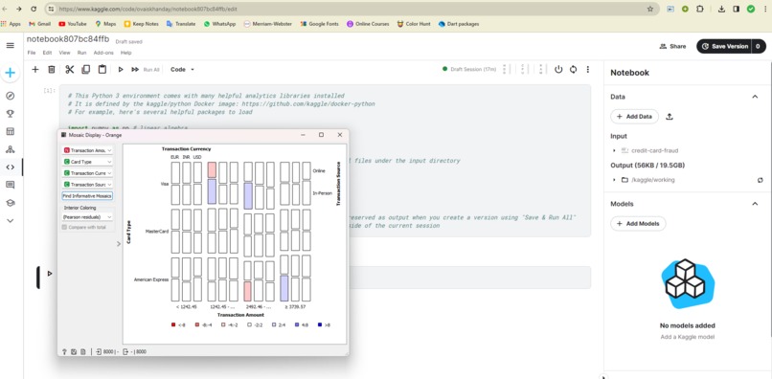Open the Run menu
Screen dimensions: 772x379
[81, 53]
